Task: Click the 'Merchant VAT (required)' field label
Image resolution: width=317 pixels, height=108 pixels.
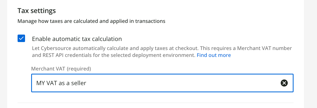Action: click(61, 69)
